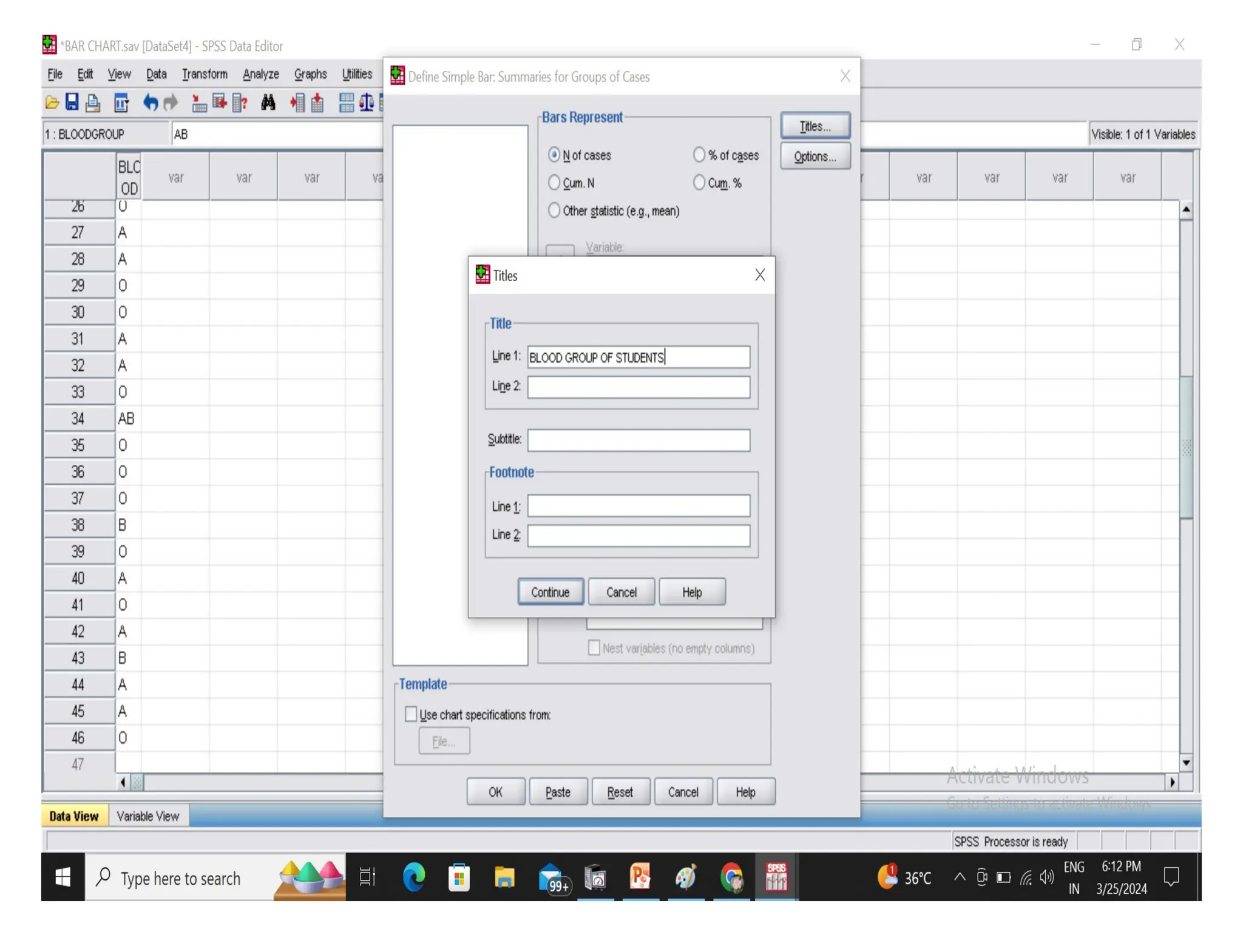Click the Insert Variable icon
The width and height of the screenshot is (1243, 932).
[317, 103]
